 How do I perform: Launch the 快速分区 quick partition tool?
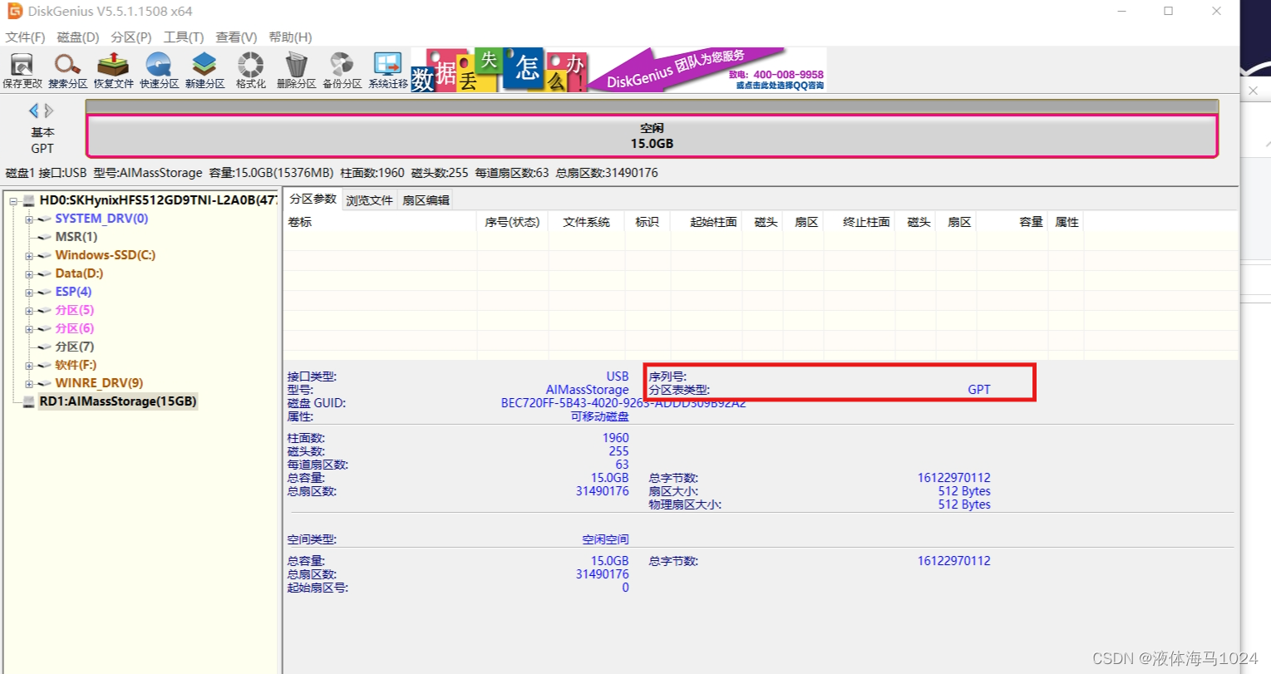[159, 70]
